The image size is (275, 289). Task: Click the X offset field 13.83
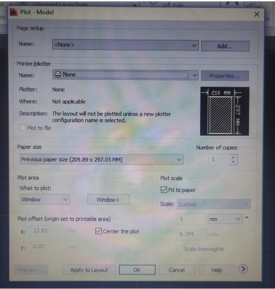point(48,231)
